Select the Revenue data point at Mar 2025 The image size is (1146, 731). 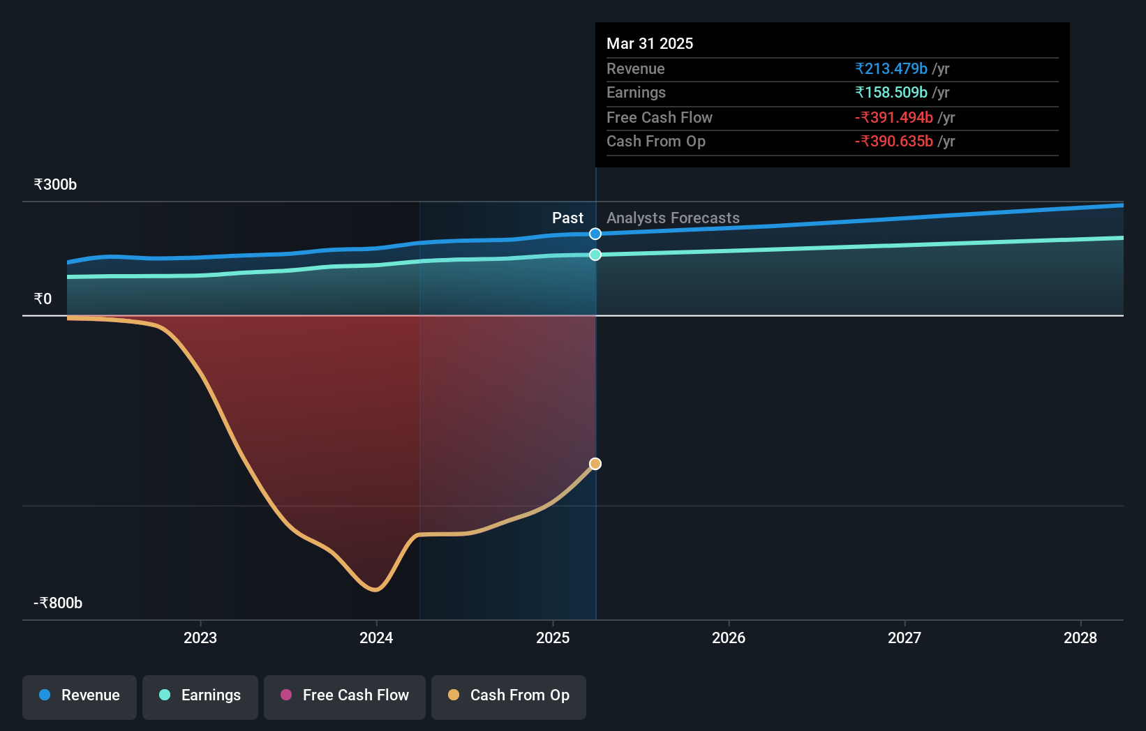point(595,234)
